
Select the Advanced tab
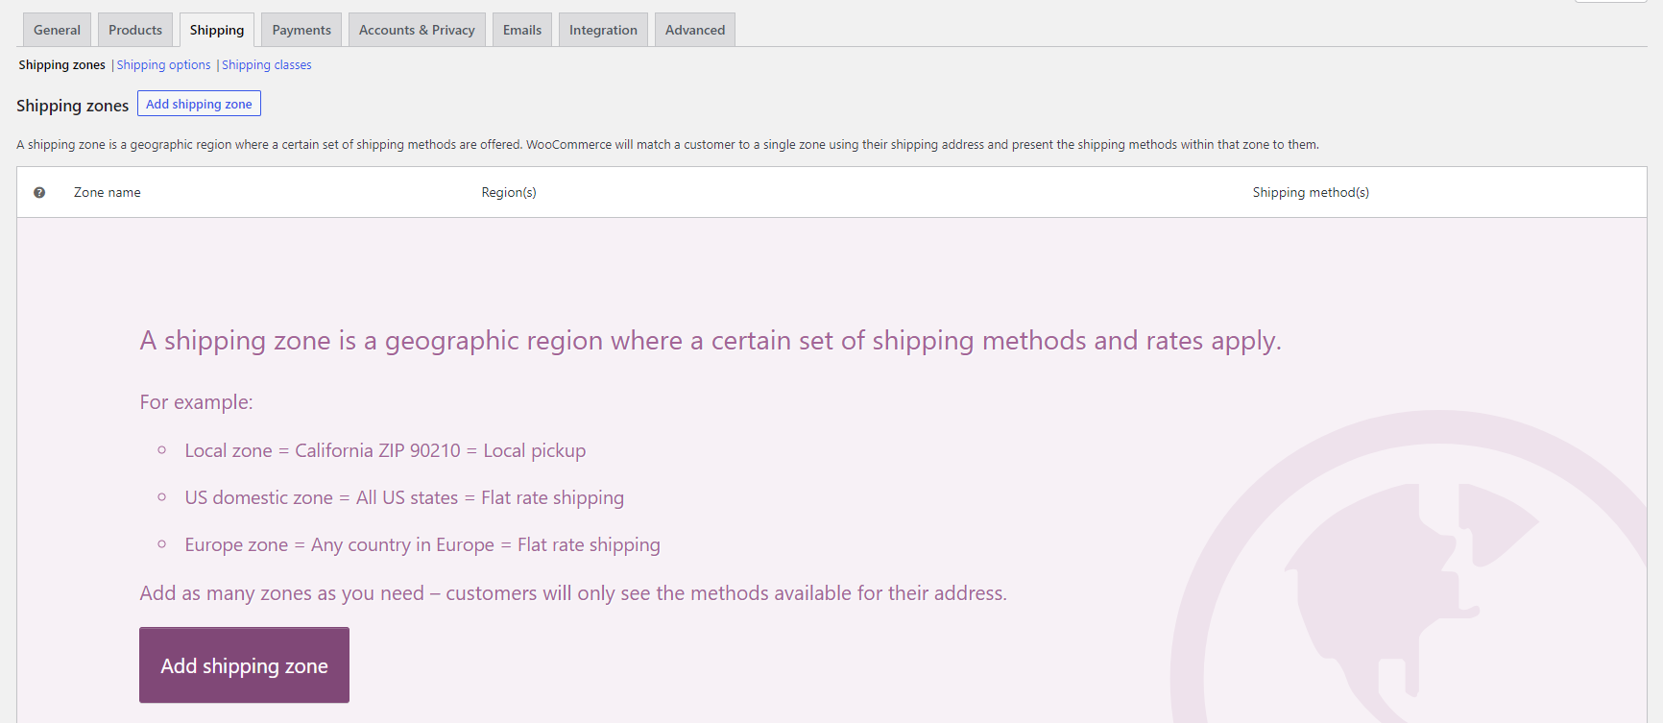[695, 30]
